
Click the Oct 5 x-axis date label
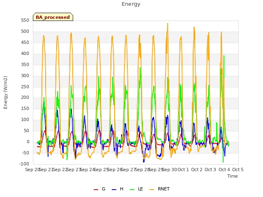238,170
